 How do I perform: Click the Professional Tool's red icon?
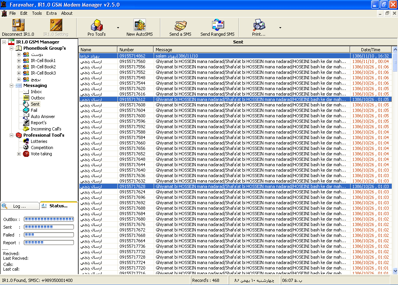click(19, 135)
